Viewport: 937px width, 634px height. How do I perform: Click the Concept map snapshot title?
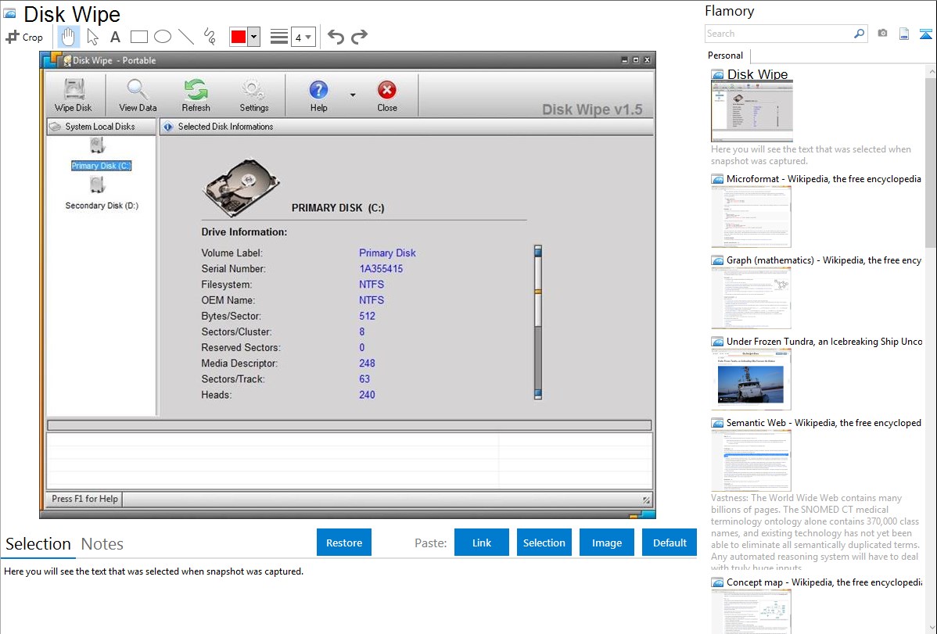pyautogui.click(x=824, y=582)
